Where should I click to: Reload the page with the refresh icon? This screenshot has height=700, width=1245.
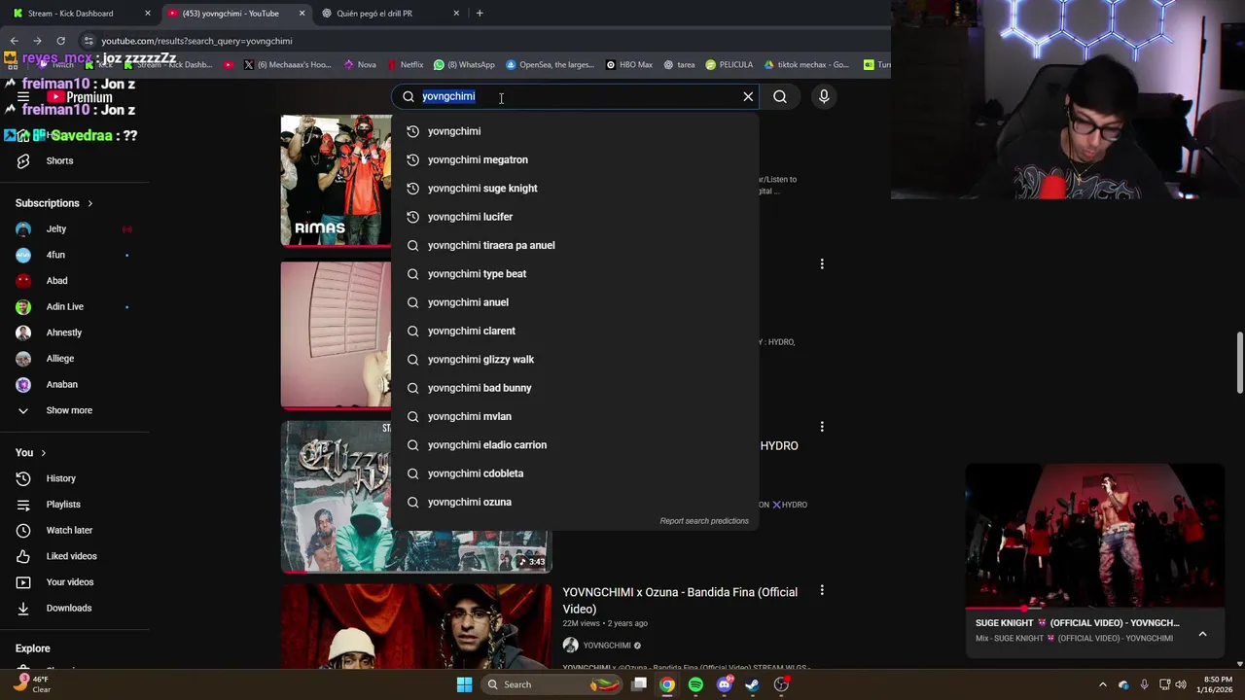pos(60,41)
